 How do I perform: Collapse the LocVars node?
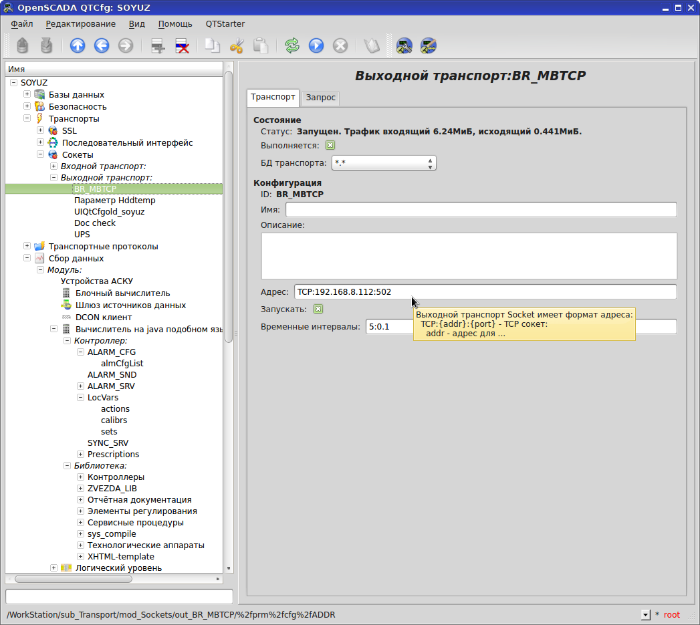click(80, 397)
